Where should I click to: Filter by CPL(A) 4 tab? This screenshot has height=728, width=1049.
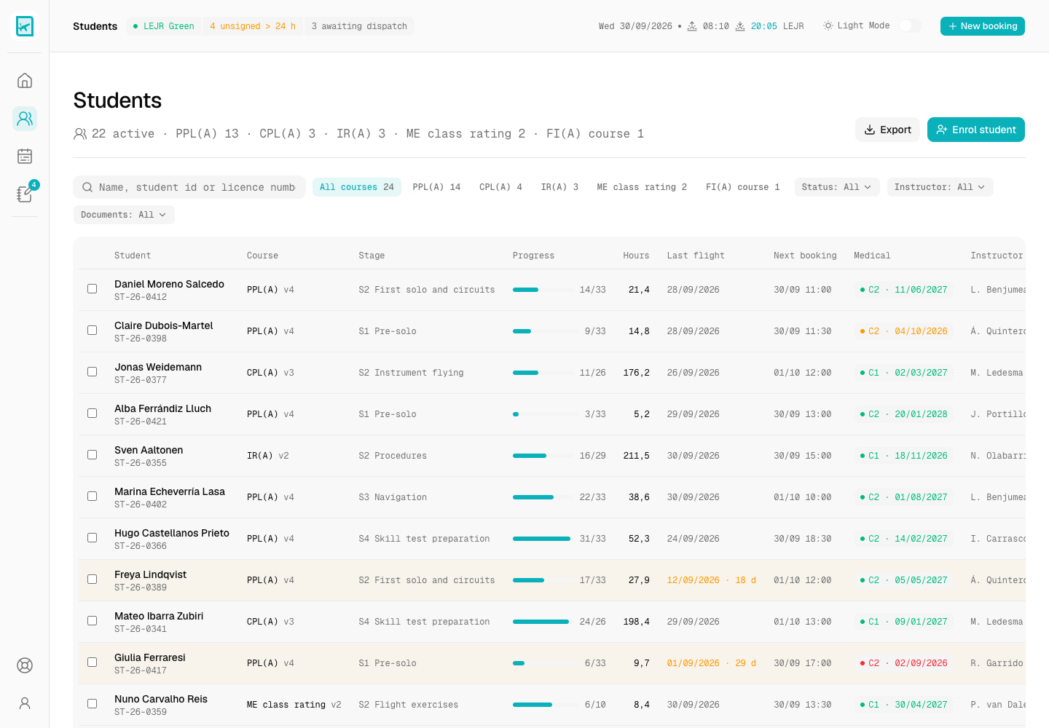point(500,187)
